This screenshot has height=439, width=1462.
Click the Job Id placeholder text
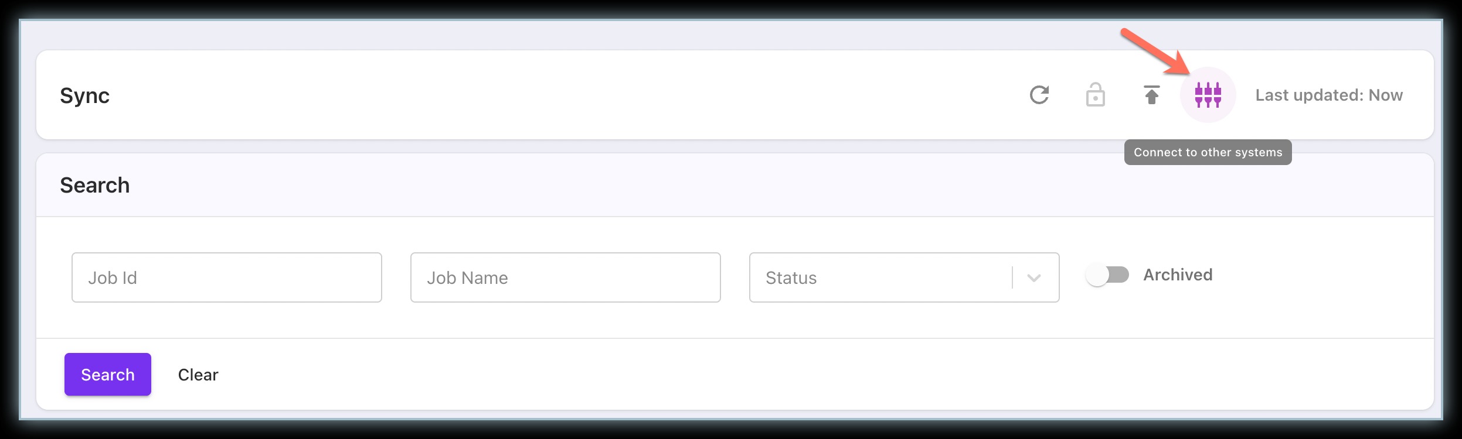[x=113, y=278]
